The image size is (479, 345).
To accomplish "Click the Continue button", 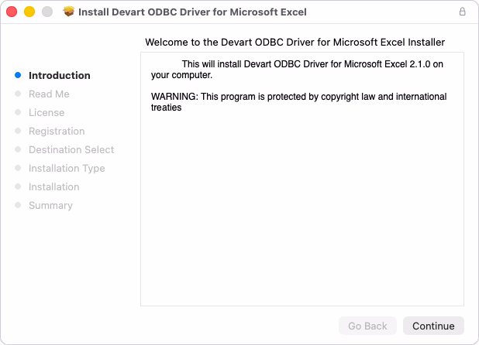I will (x=433, y=326).
